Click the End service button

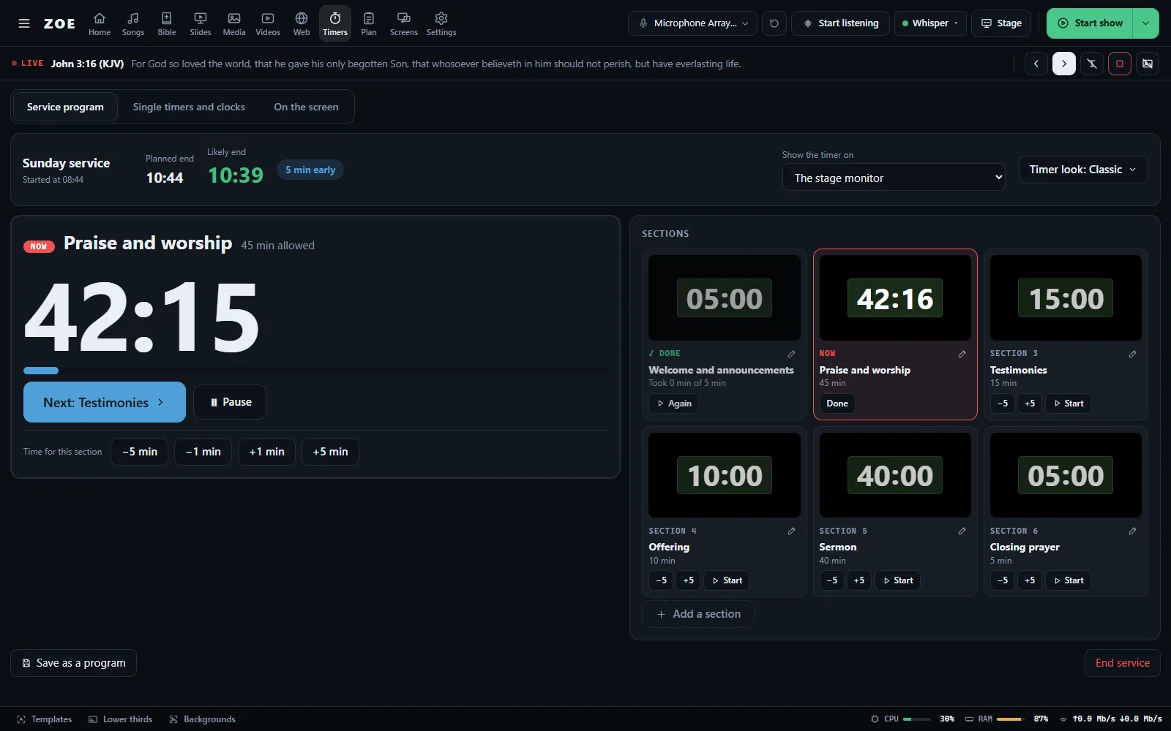[x=1123, y=663]
